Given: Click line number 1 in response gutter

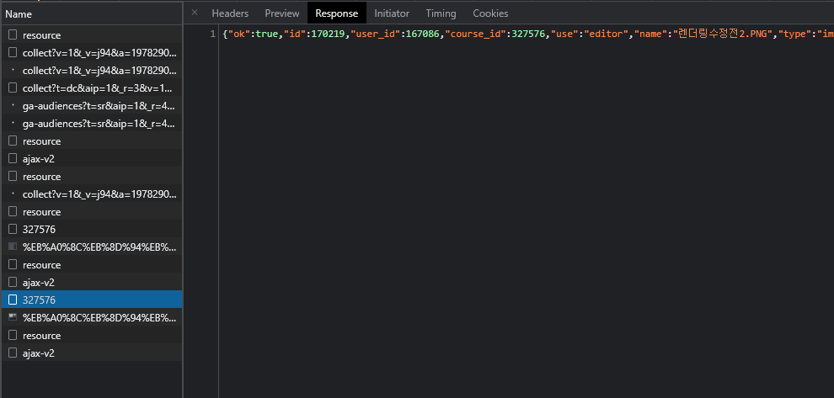Looking at the screenshot, I should (212, 34).
